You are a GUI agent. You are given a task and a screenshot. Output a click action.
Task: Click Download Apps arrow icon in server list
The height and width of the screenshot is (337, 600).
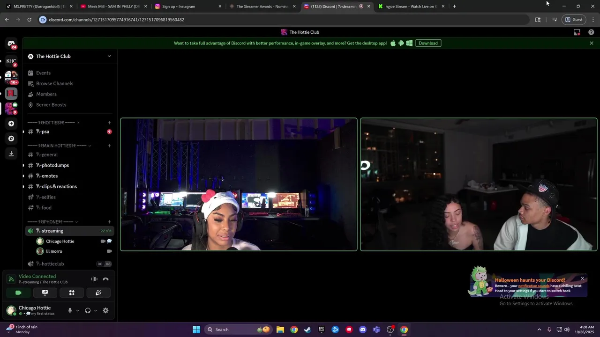coord(11,154)
